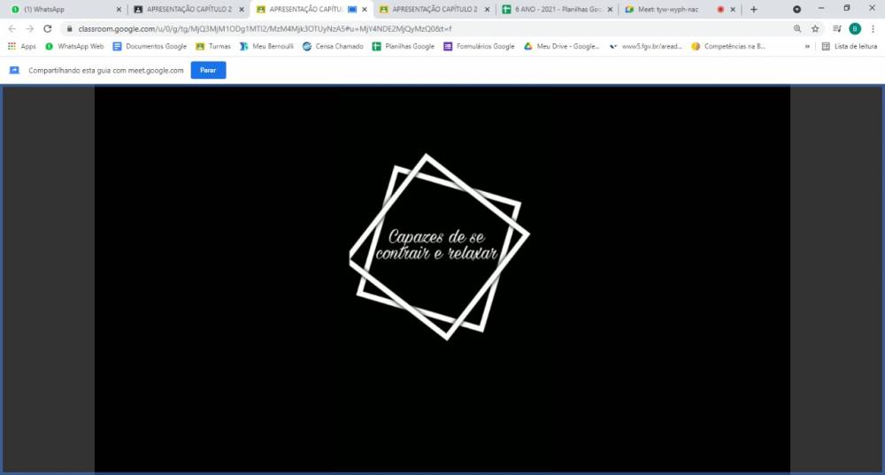Open the zoom magnifier icon in address bar
Image resolution: width=885 pixels, height=475 pixels.
tap(797, 28)
